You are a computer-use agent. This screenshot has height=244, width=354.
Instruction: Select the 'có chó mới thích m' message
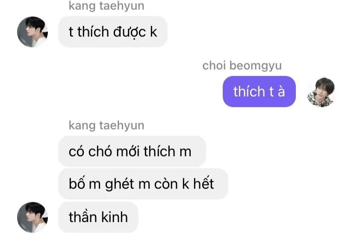click(x=132, y=151)
